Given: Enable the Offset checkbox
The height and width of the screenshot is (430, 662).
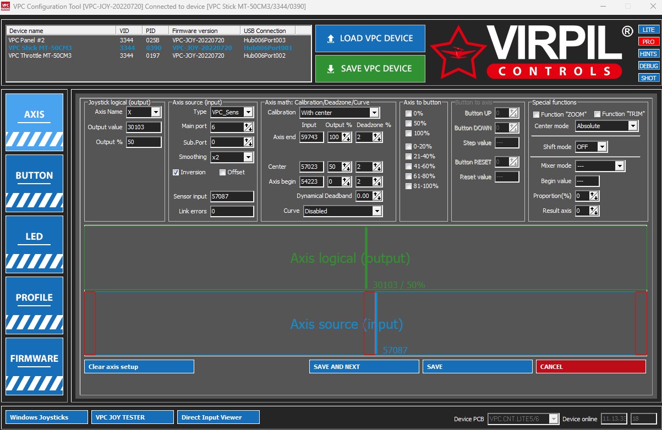Looking at the screenshot, I should [x=223, y=172].
